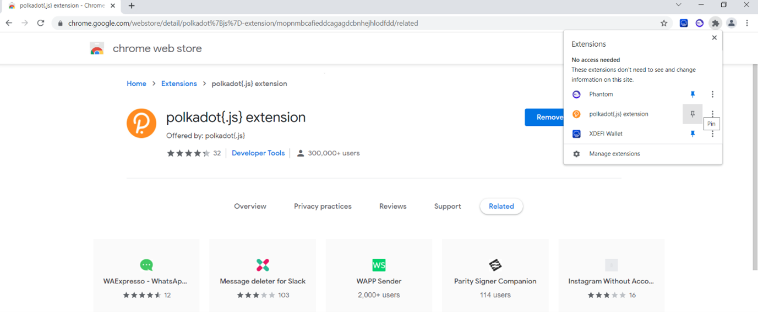
Task: Remove the extension from Chrome
Action: pos(544,117)
